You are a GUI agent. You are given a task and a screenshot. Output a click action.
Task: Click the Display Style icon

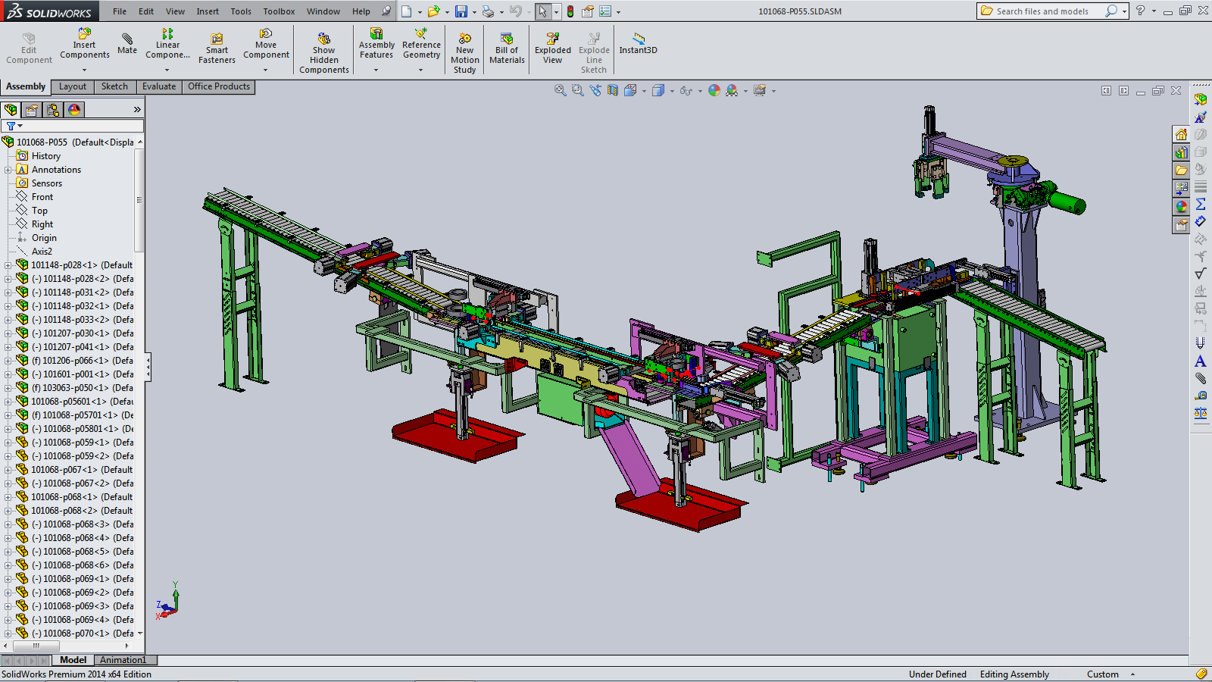[658, 90]
